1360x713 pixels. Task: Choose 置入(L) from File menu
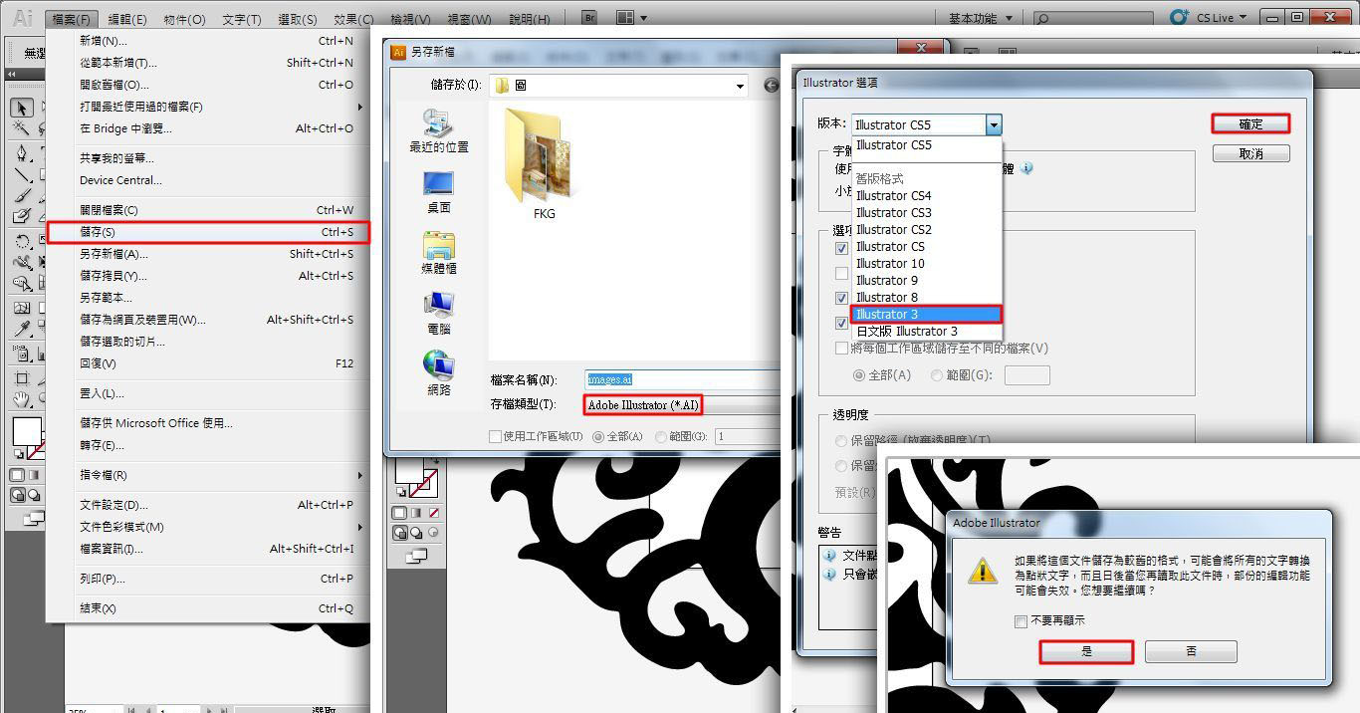208,393
